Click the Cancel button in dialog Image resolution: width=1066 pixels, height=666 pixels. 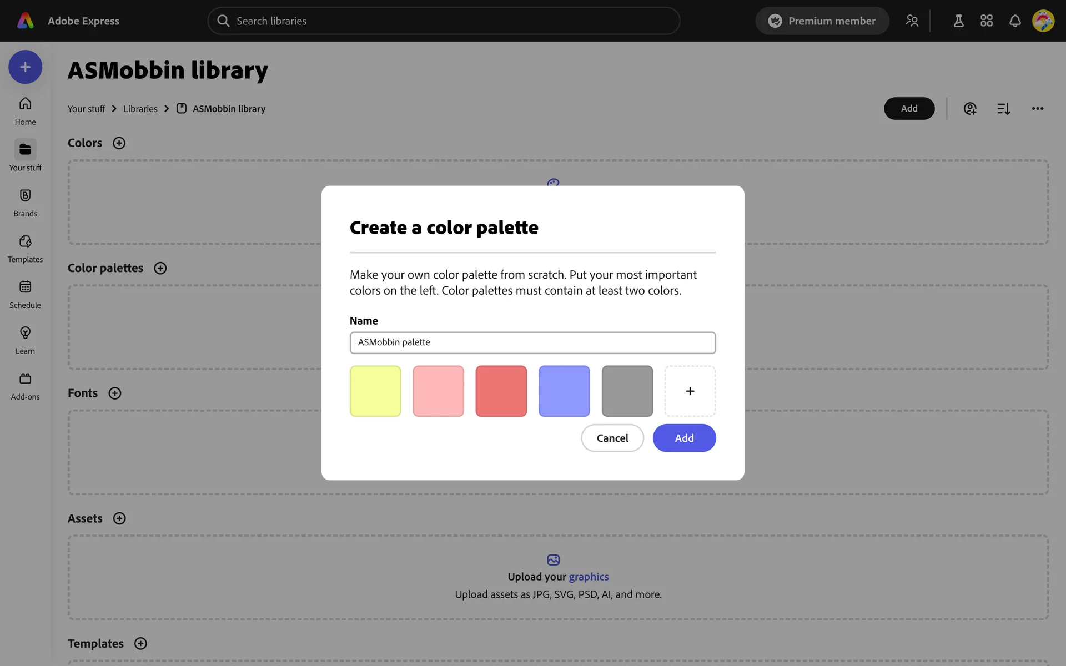612,438
